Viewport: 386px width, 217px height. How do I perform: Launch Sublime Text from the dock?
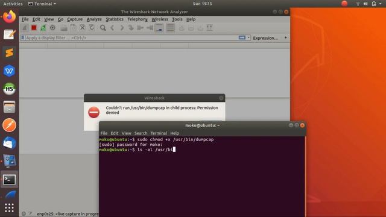[x=10, y=52]
